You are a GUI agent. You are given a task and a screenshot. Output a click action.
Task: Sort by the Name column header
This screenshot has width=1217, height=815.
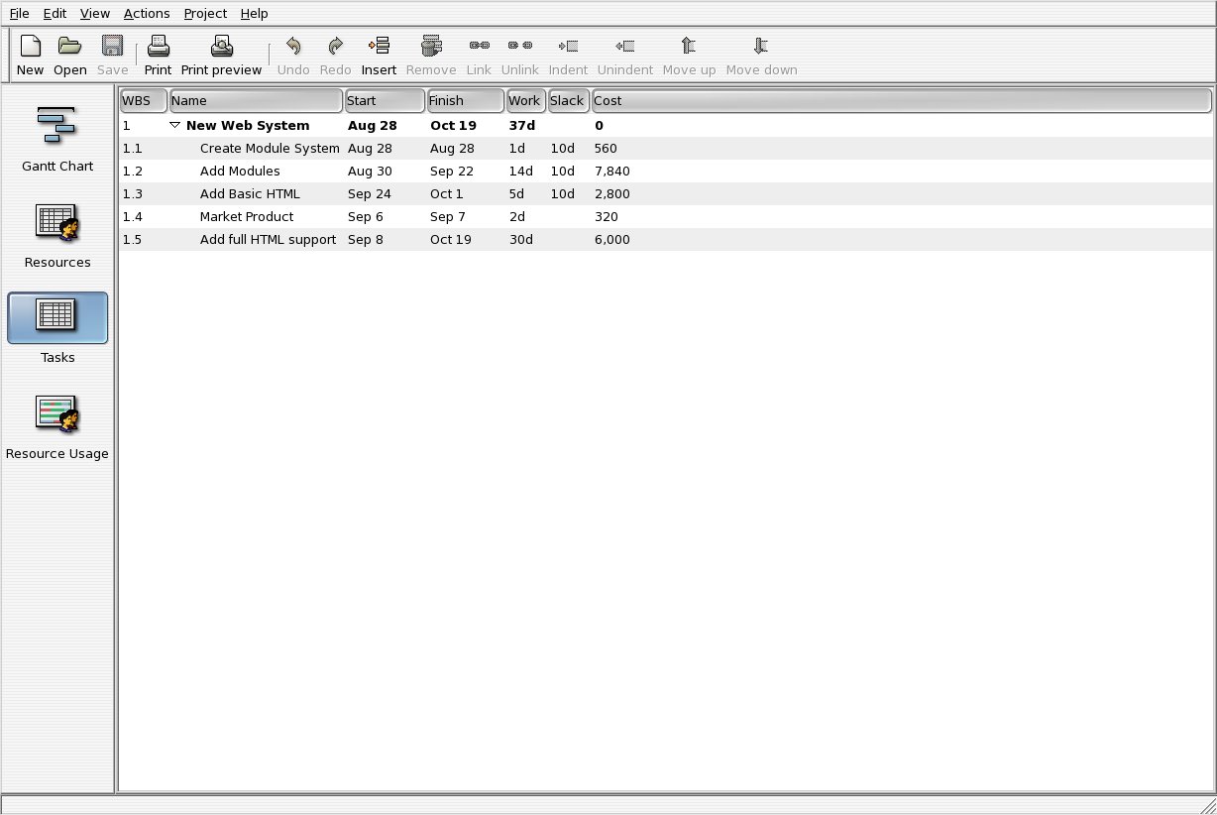(256, 100)
